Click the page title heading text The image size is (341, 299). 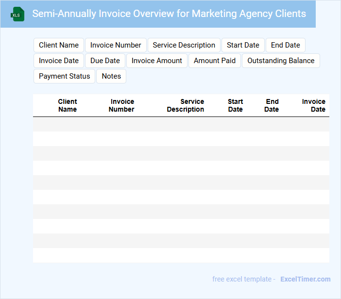(169, 14)
